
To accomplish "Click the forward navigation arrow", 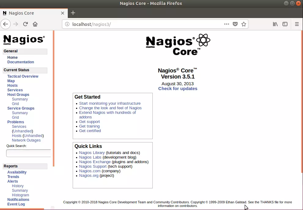I will [16, 24].
